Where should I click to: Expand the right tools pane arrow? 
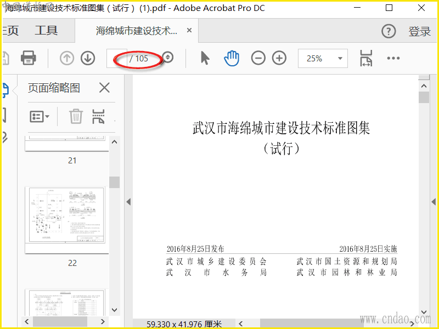pos(434,202)
